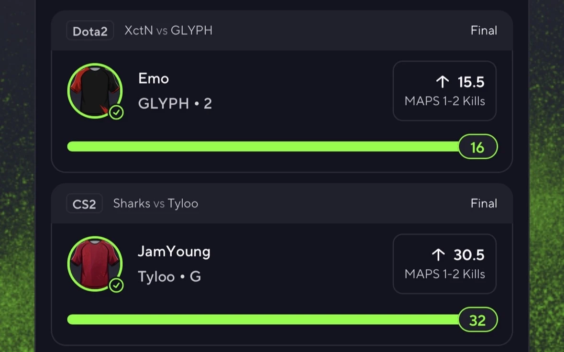
Task: Open the 15.5 MAPS 1-2 Kills box
Action: [444, 91]
